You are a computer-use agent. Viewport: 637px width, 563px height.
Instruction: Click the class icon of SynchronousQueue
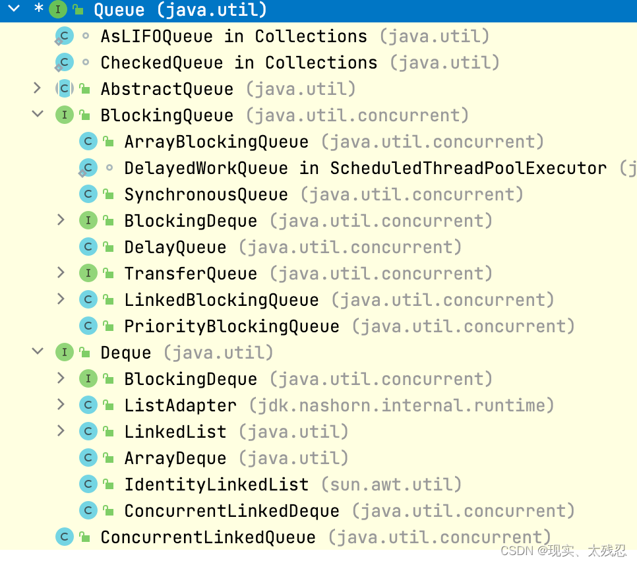click(88, 194)
